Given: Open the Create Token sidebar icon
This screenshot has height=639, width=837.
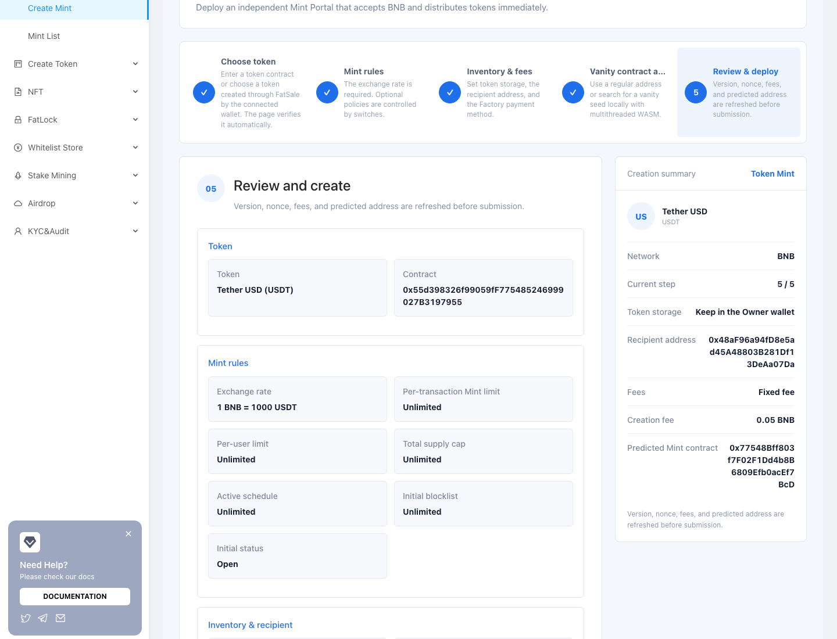Looking at the screenshot, I should [18, 64].
